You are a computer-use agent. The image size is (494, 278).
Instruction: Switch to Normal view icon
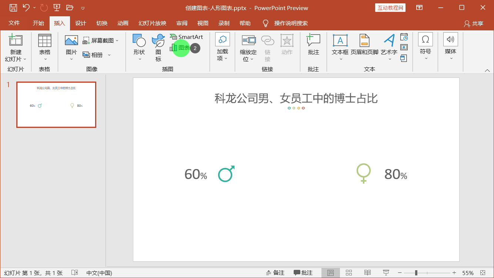coord(330,273)
